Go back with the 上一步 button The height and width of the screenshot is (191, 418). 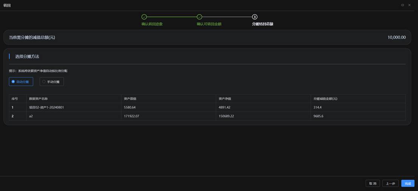click(x=390, y=183)
